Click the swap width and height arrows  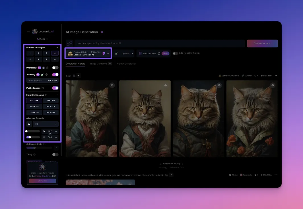[50, 134]
